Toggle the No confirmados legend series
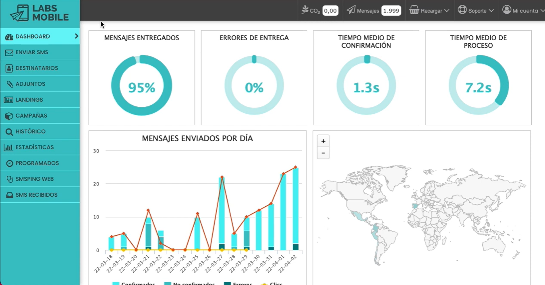The width and height of the screenshot is (545, 285). click(x=189, y=283)
